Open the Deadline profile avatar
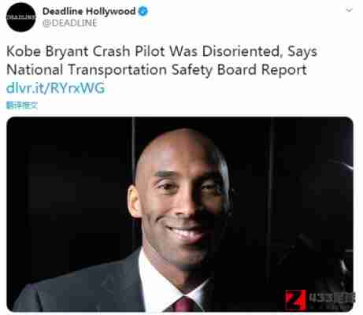The height and width of the screenshot is (315, 363). pyautogui.click(x=21, y=17)
